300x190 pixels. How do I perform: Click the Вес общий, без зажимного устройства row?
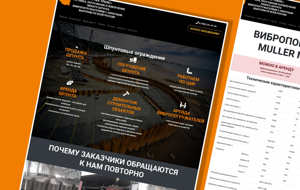pyautogui.click(x=239, y=119)
